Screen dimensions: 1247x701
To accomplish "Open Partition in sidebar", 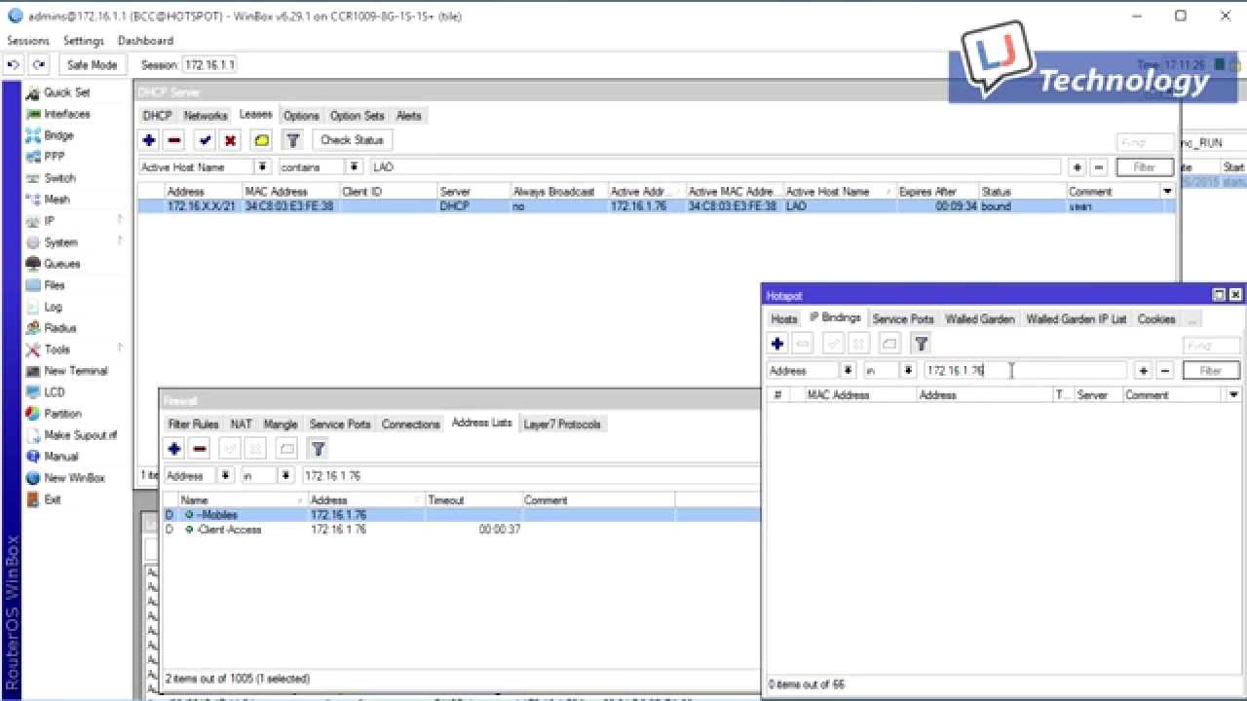I will [x=62, y=414].
